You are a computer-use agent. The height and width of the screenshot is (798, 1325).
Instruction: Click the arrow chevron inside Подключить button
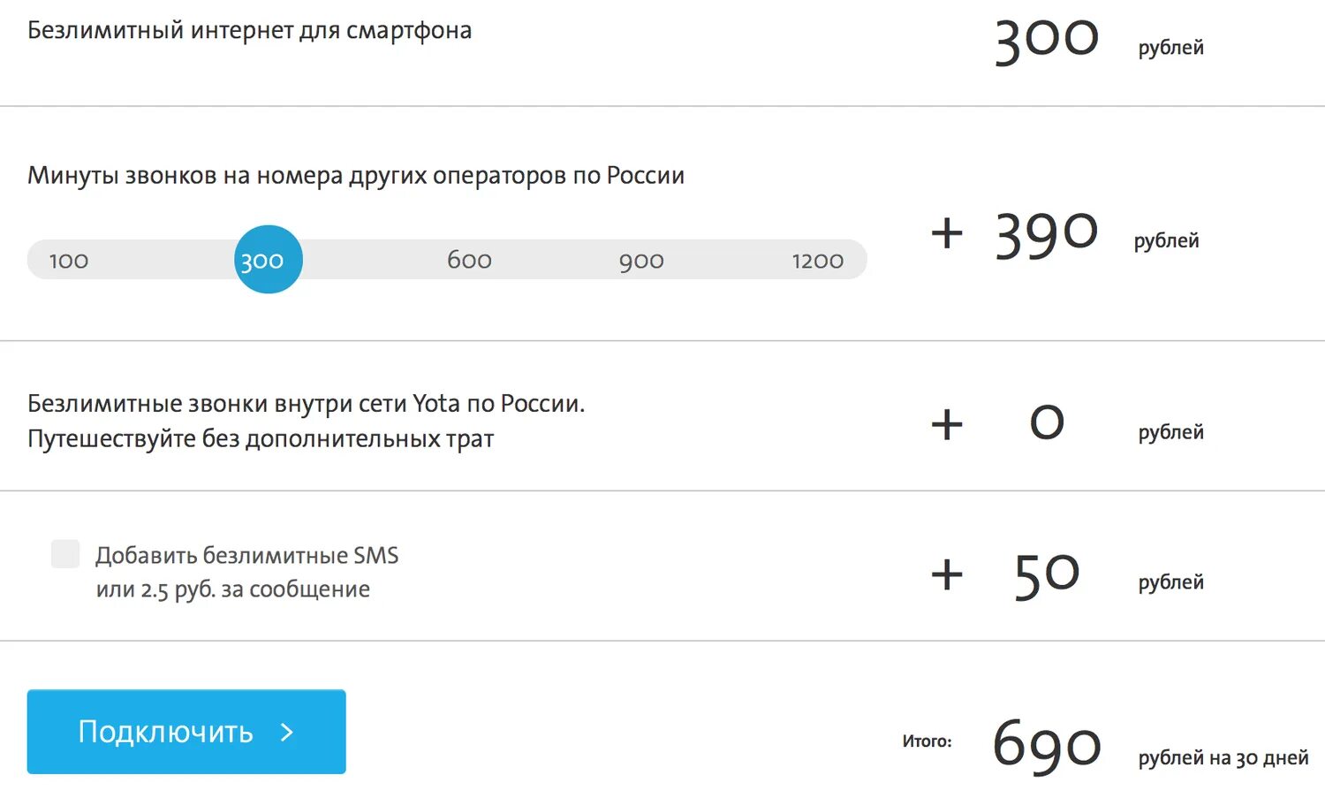pyautogui.click(x=286, y=732)
